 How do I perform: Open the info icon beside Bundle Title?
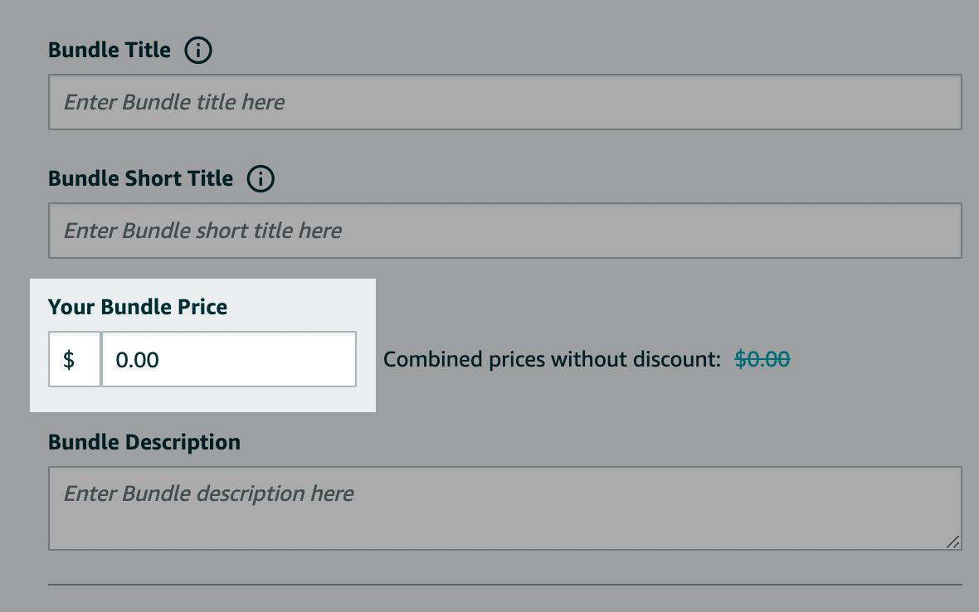[x=198, y=50]
